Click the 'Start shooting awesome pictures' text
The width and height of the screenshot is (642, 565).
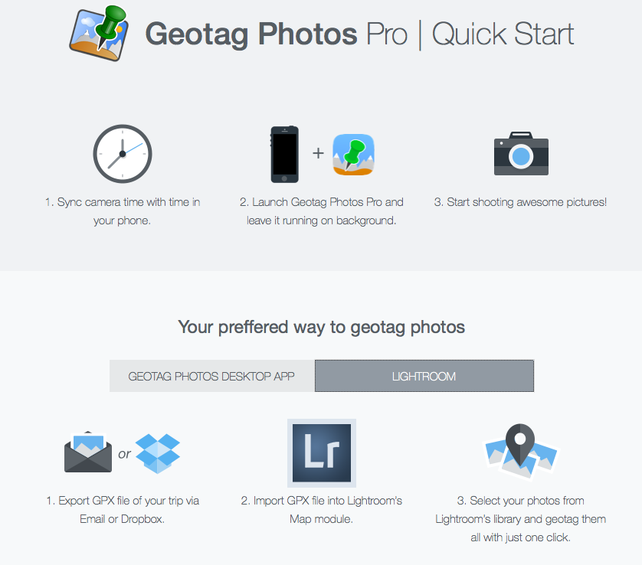[520, 202]
